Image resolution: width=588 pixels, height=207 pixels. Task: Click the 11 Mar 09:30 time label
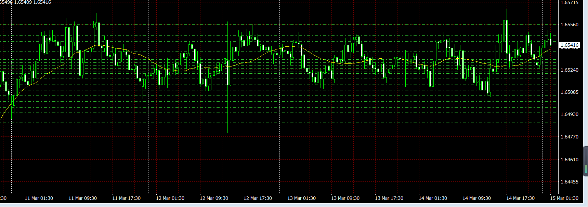83,198
